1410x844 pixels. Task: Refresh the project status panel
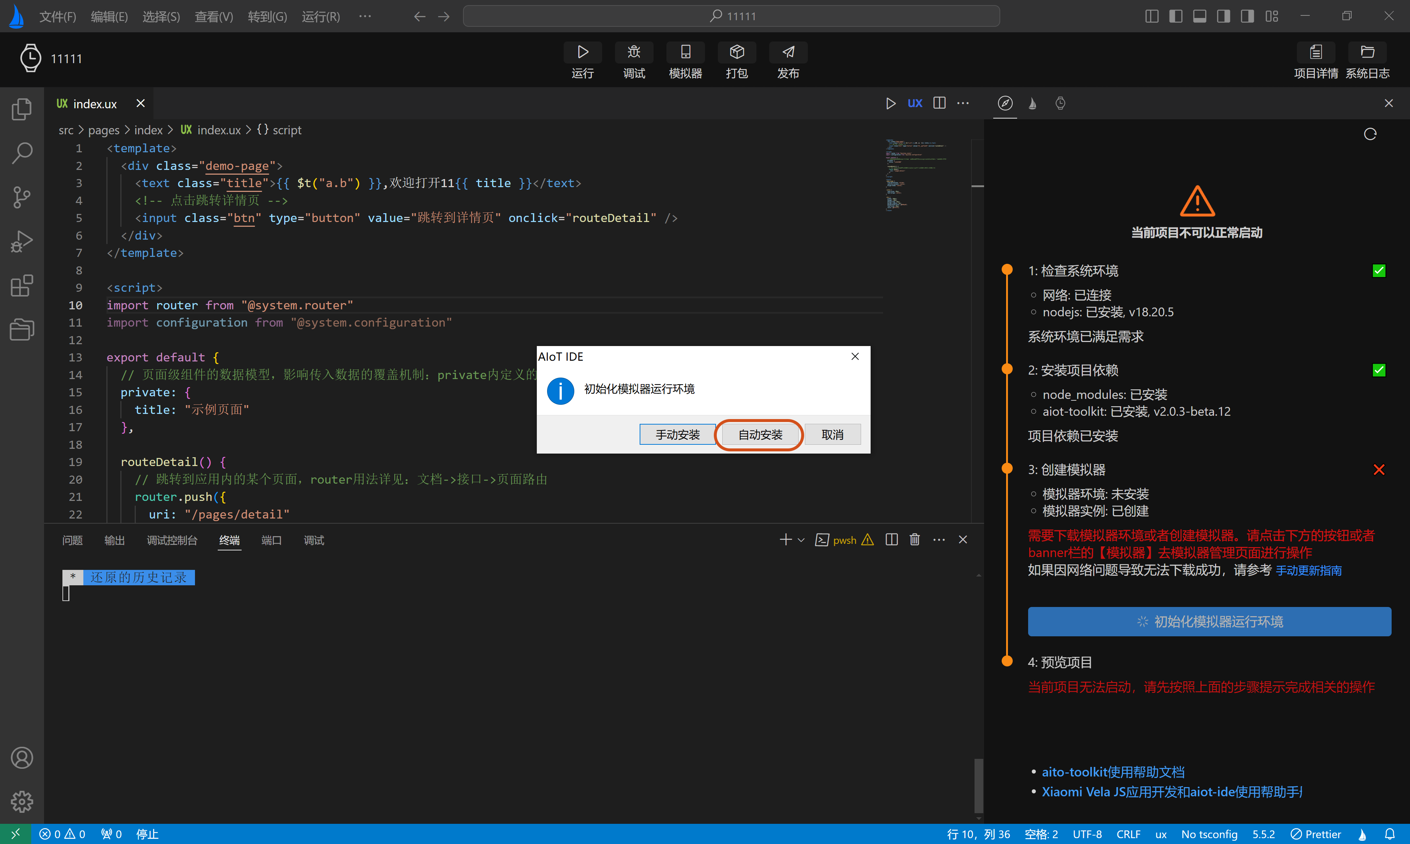(x=1370, y=134)
